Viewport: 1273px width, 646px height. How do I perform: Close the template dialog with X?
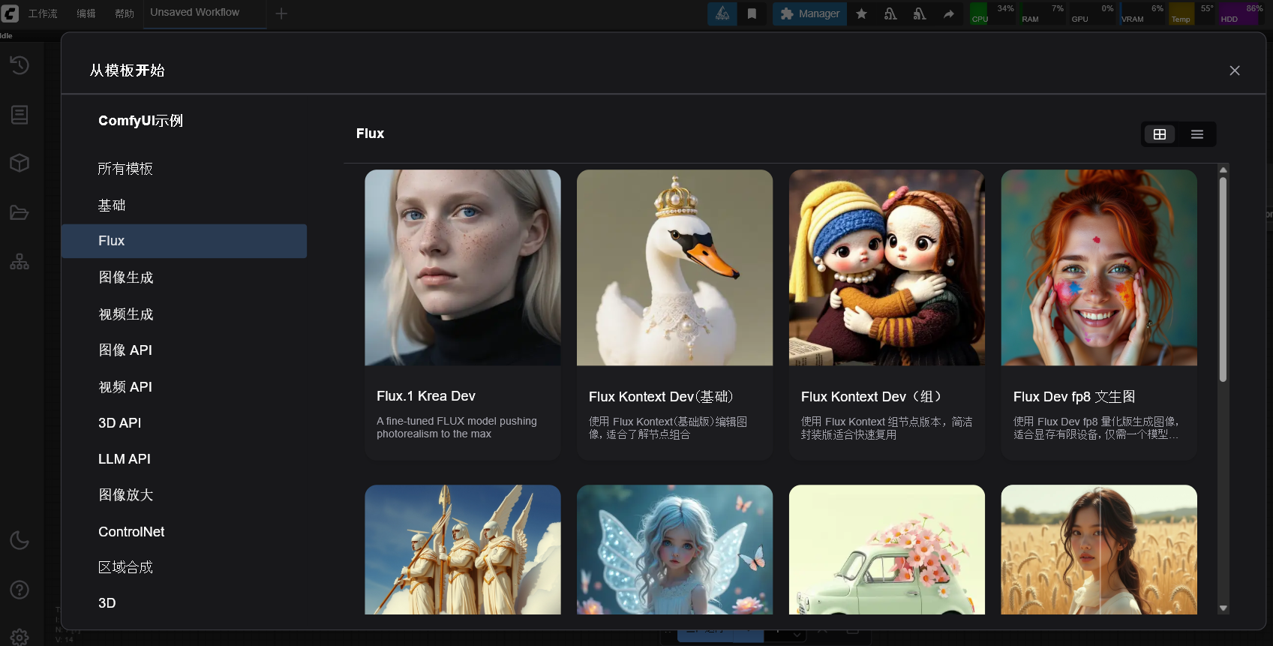click(x=1235, y=71)
